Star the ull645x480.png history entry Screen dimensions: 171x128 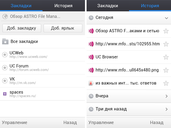[x=166, y=70]
